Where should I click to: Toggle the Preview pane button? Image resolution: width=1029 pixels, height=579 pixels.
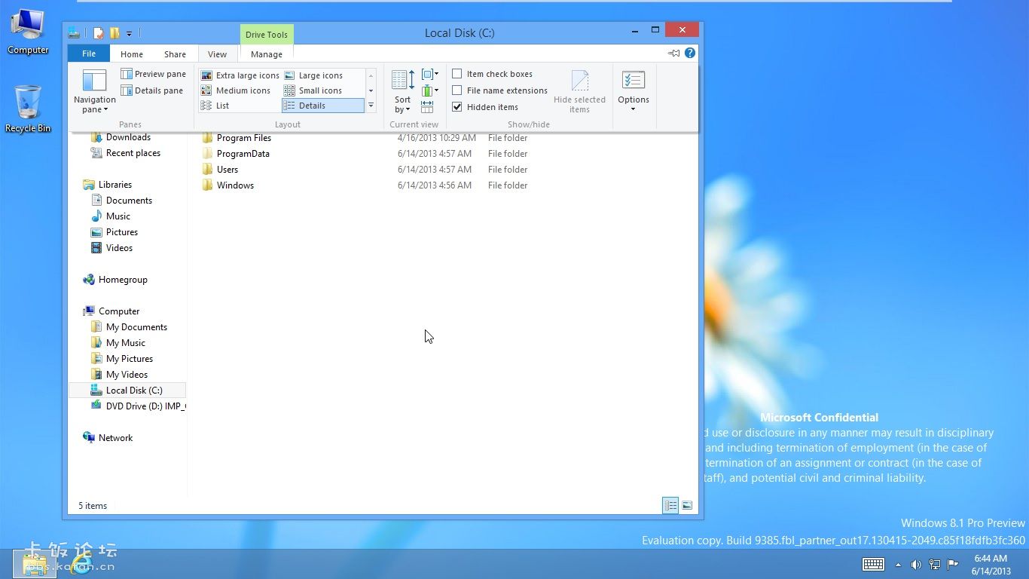tap(153, 74)
